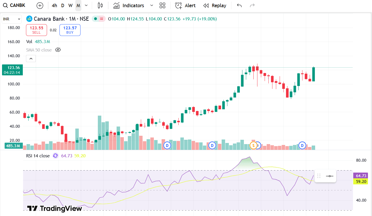Click the 60.00 price axis label

[x=14, y=112]
